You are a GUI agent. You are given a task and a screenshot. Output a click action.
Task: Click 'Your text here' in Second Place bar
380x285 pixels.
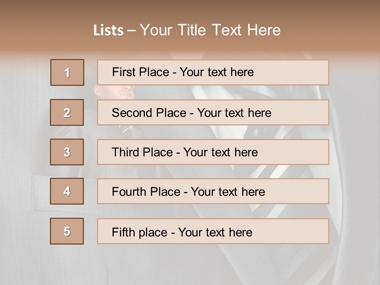pos(234,113)
